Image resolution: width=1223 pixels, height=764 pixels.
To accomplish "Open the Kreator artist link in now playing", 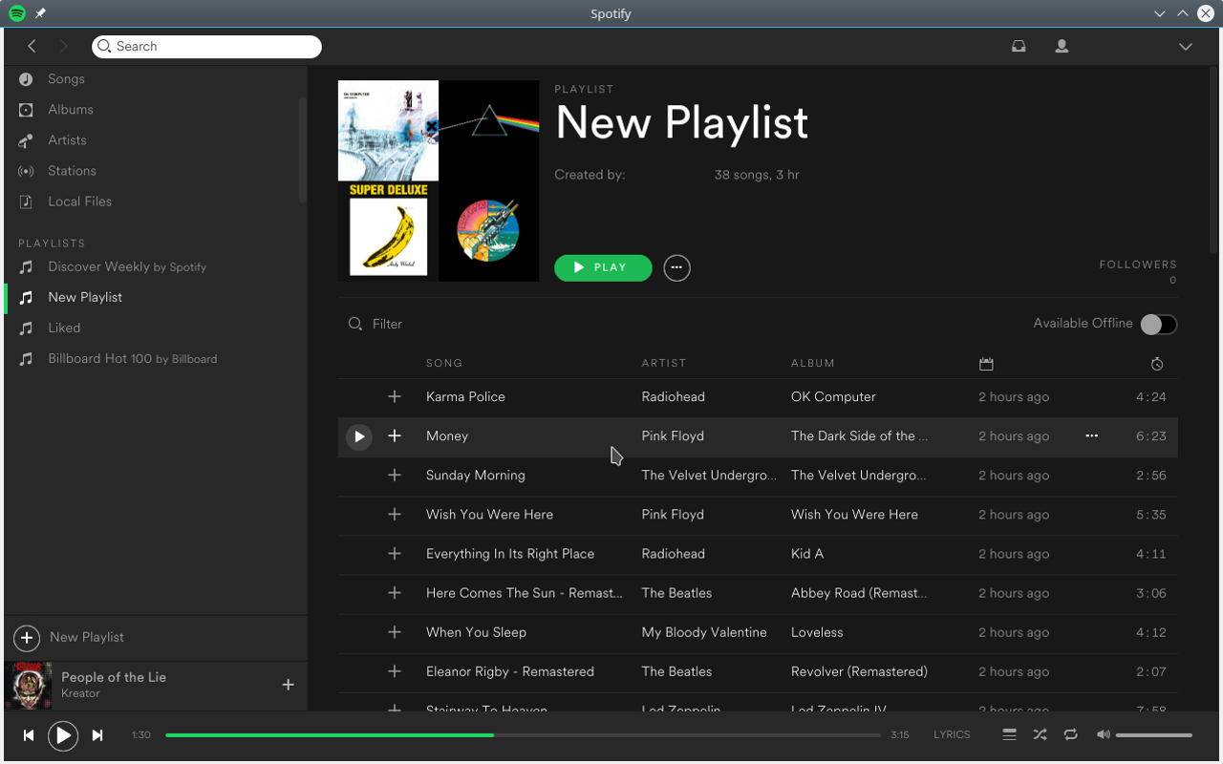I will (80, 693).
